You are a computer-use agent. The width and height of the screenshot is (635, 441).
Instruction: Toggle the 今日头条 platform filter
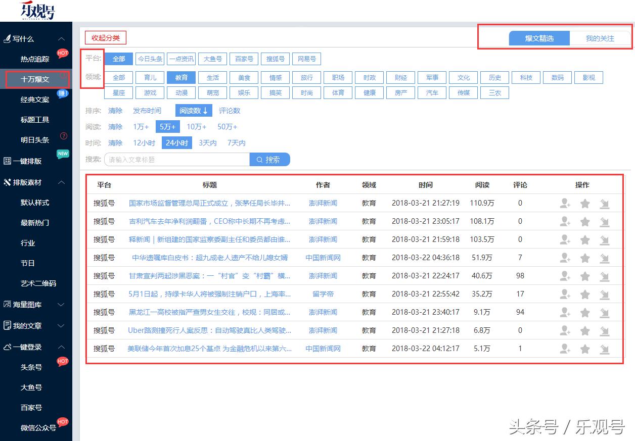(150, 59)
